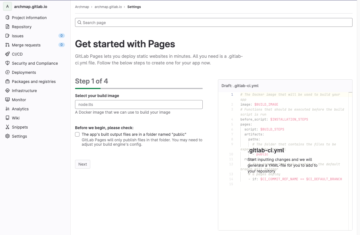Screen dimensions: 360x235
Task: Click the Step 1 of 4 progress bar
Action: [x=139, y=88]
